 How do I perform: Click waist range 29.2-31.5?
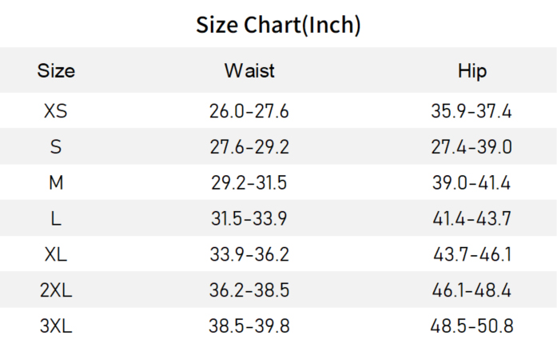coord(249,183)
